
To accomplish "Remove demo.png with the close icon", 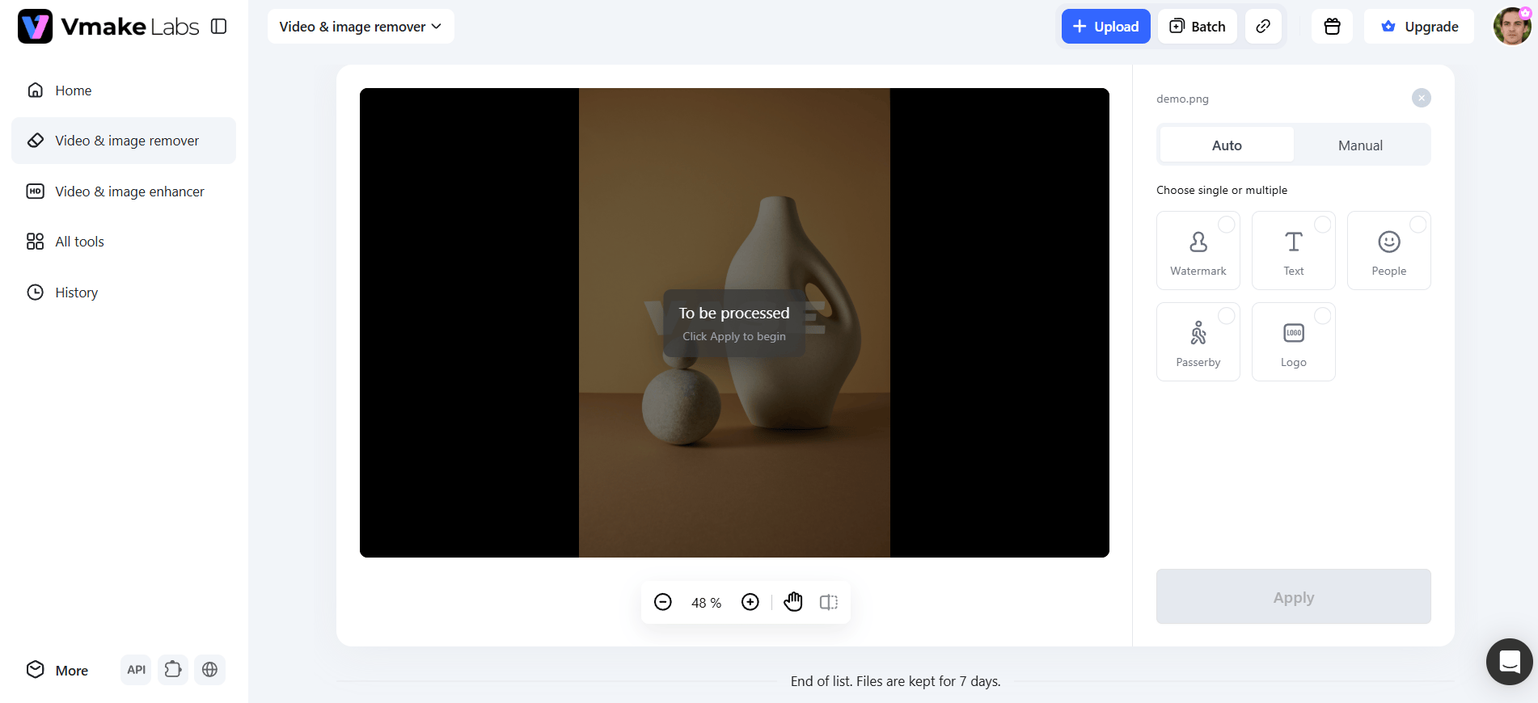I will (x=1422, y=98).
